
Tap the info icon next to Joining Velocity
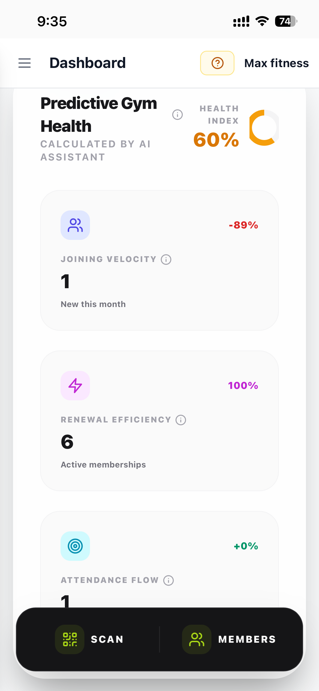tap(165, 260)
